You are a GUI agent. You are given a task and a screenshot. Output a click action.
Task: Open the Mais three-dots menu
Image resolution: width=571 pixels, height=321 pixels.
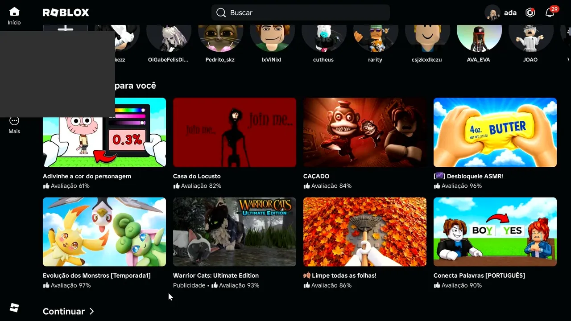point(14,121)
